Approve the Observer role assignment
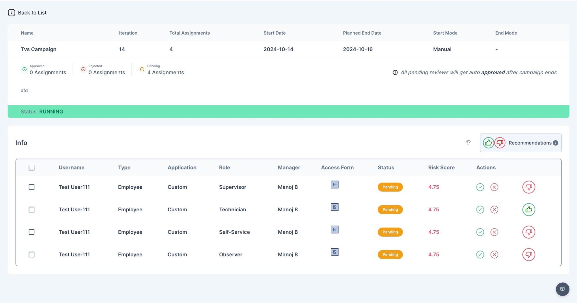Viewport: 577px width, 304px height. pos(480,254)
